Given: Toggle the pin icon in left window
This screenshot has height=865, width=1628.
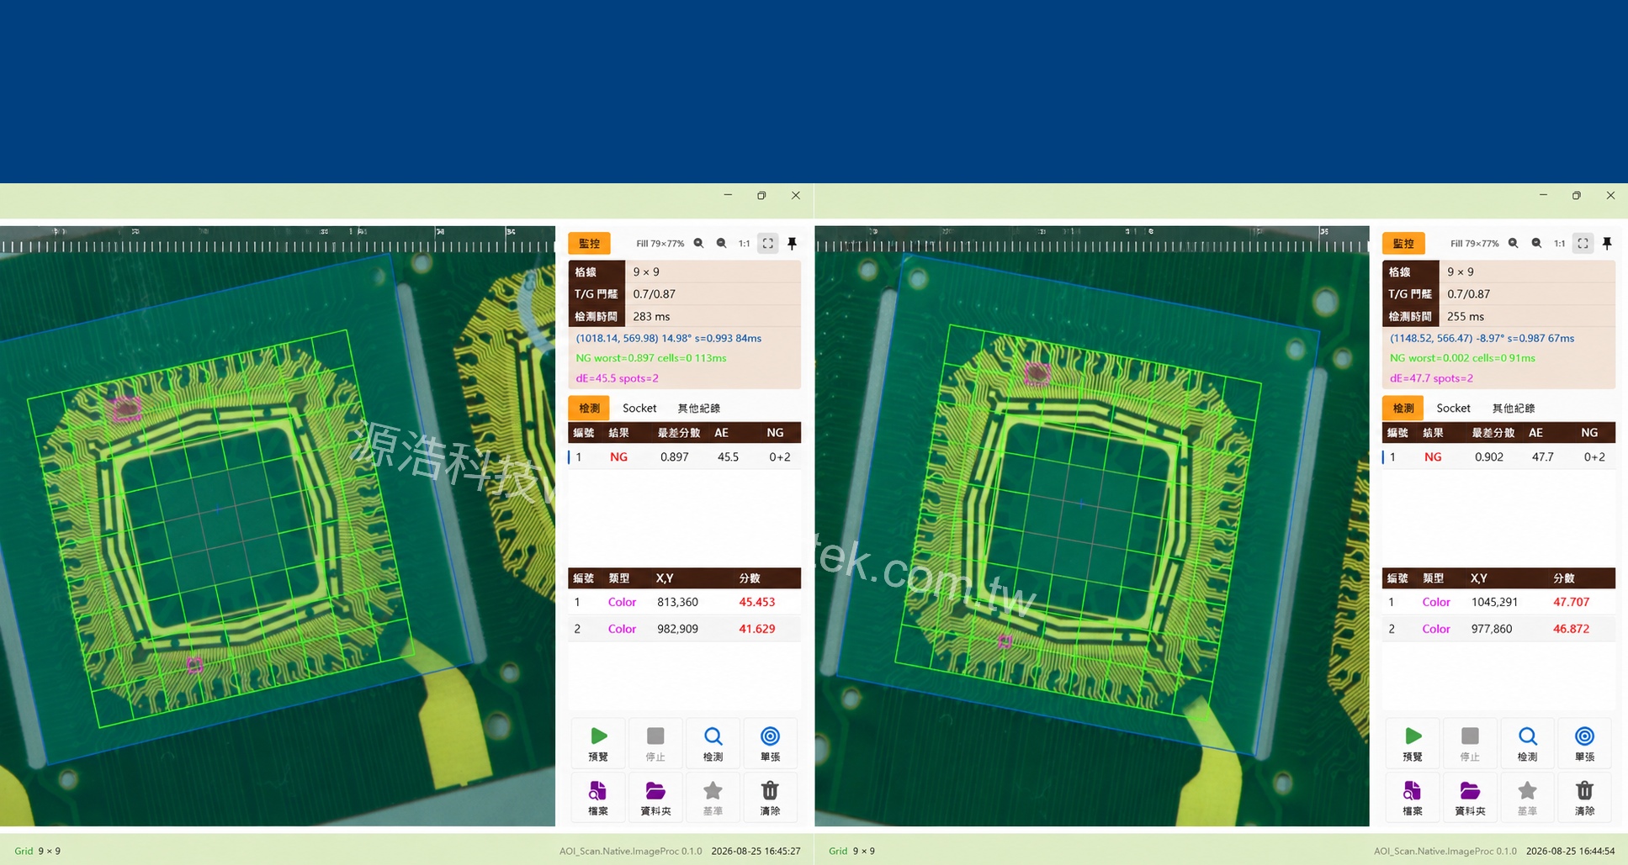Looking at the screenshot, I should pos(792,244).
